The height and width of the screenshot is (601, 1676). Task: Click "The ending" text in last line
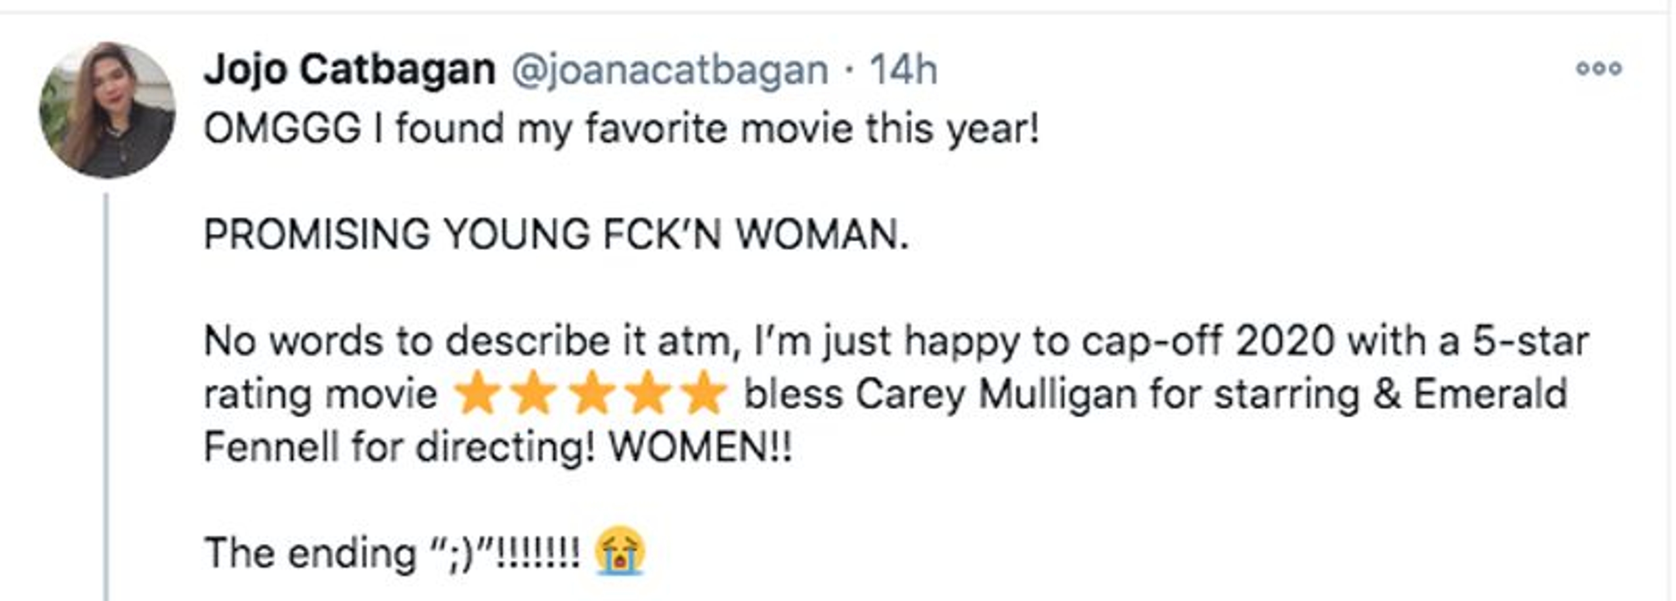[x=310, y=553]
